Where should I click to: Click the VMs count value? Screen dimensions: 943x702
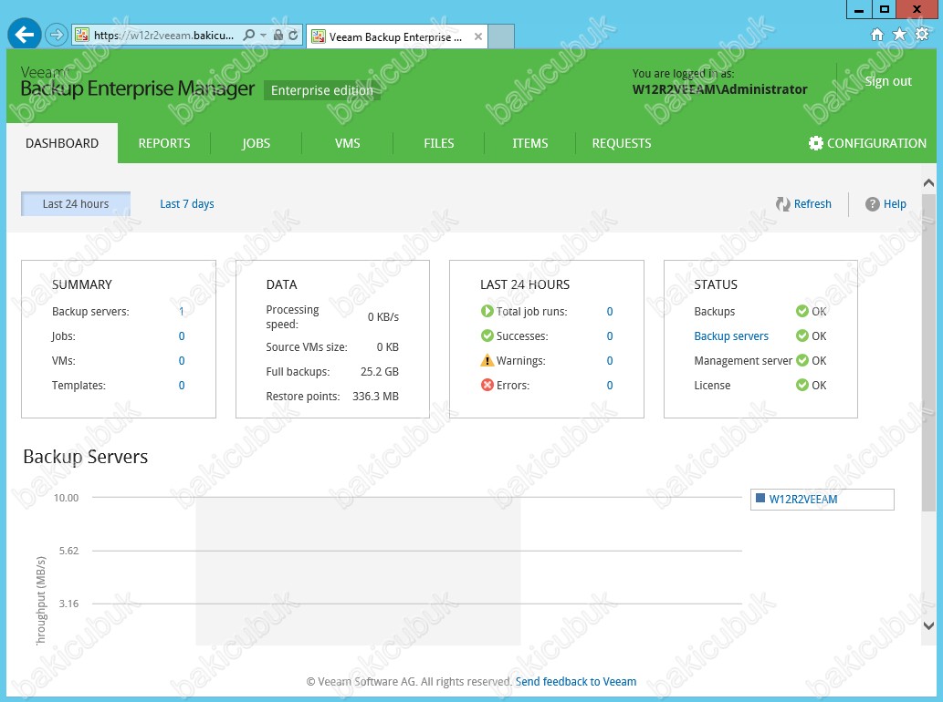click(x=182, y=360)
